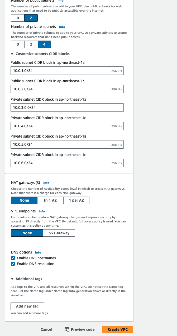Select S3 Gateway VPC endpoint
Screen dimensions: 177x336
point(59,233)
